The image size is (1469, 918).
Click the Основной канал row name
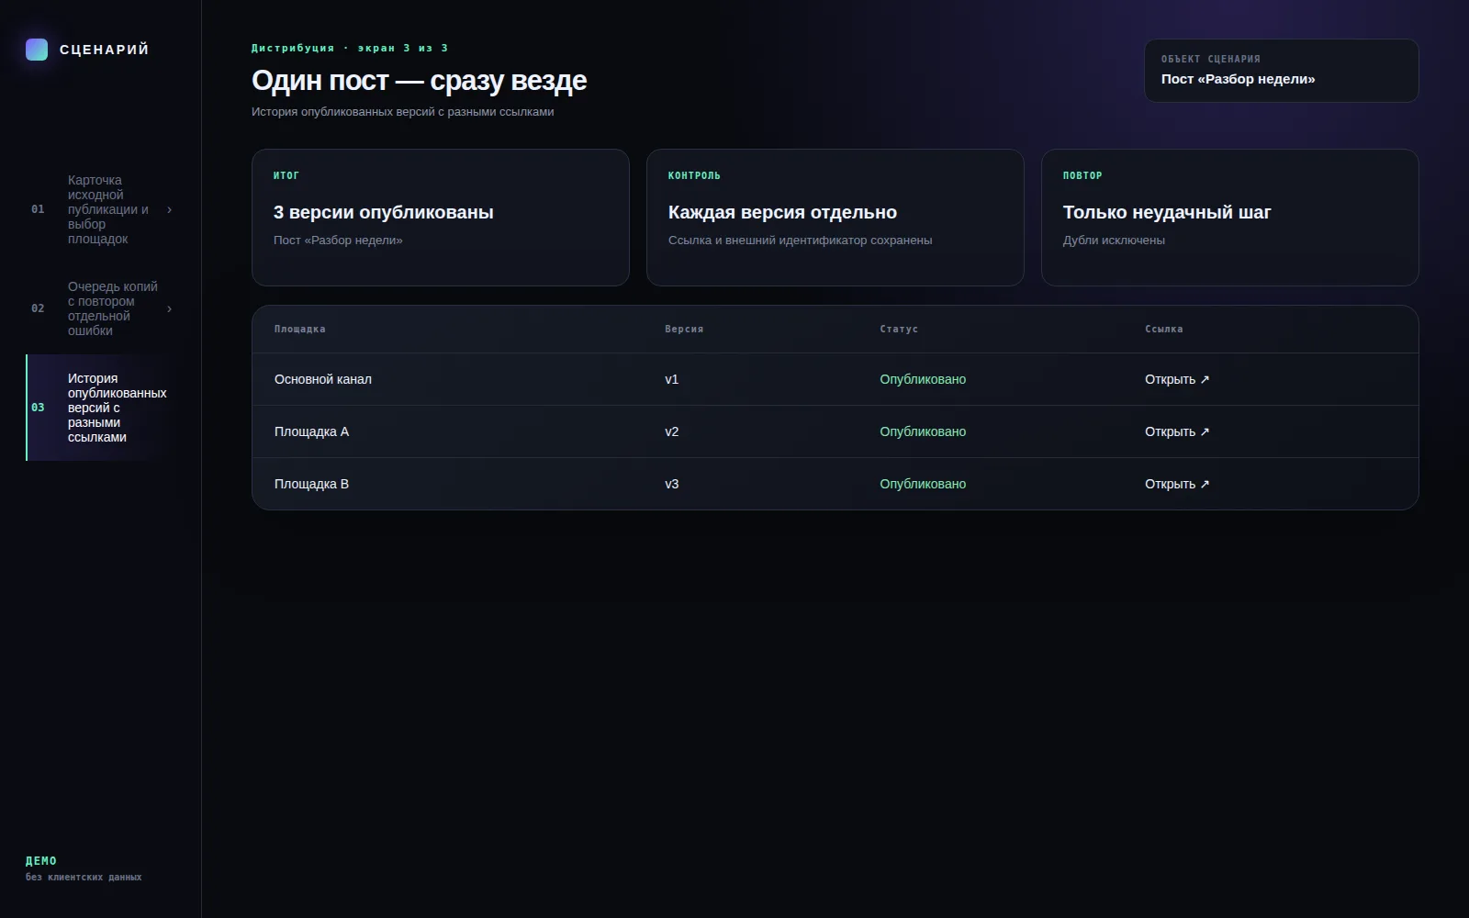(323, 379)
